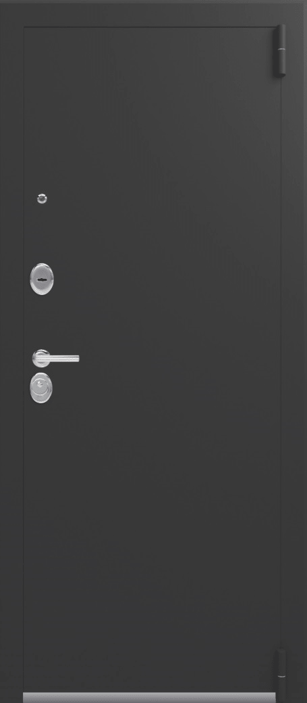Click the keyhole slot in upper lock

pyautogui.click(x=42, y=279)
